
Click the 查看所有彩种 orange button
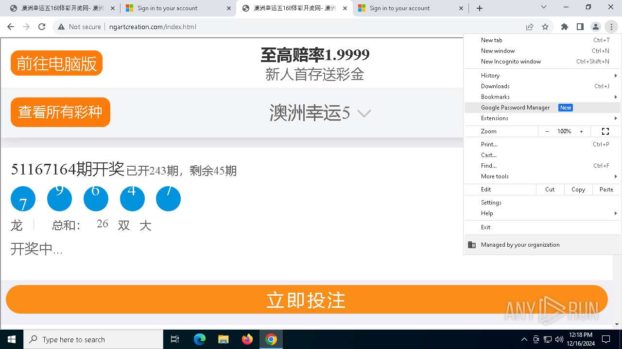(60, 112)
